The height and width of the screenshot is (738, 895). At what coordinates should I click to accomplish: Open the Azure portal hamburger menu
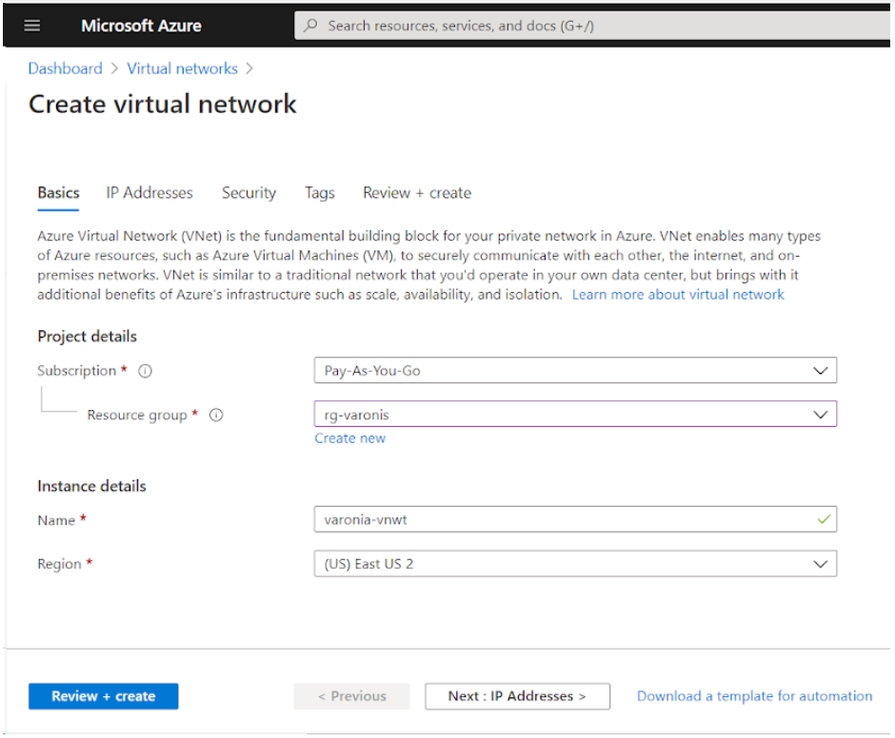(32, 26)
